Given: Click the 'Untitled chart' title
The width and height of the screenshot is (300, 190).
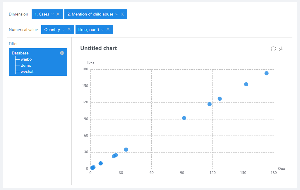Looking at the screenshot, I should pos(98,48).
